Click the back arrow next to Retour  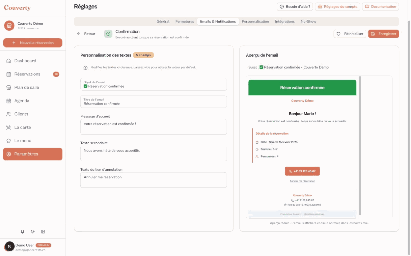tap(79, 34)
